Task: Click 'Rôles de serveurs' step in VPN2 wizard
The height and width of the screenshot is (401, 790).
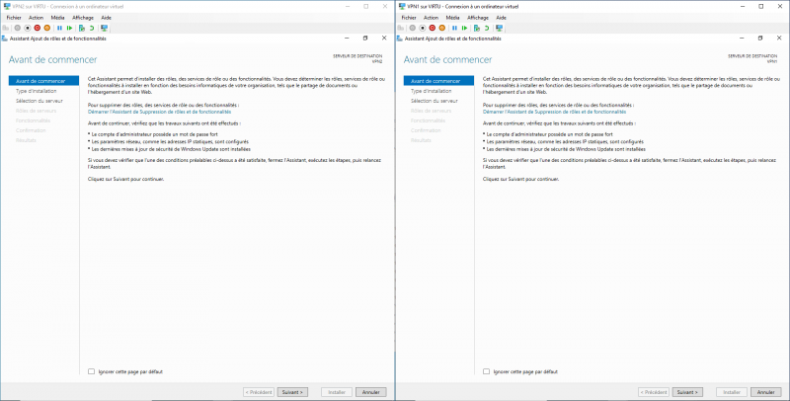Action: [x=36, y=111]
